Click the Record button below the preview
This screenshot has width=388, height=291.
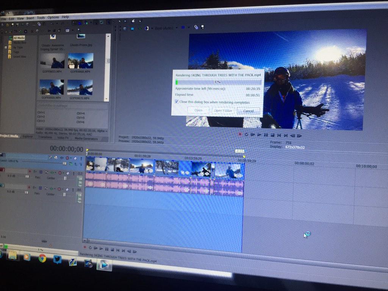(x=240, y=134)
